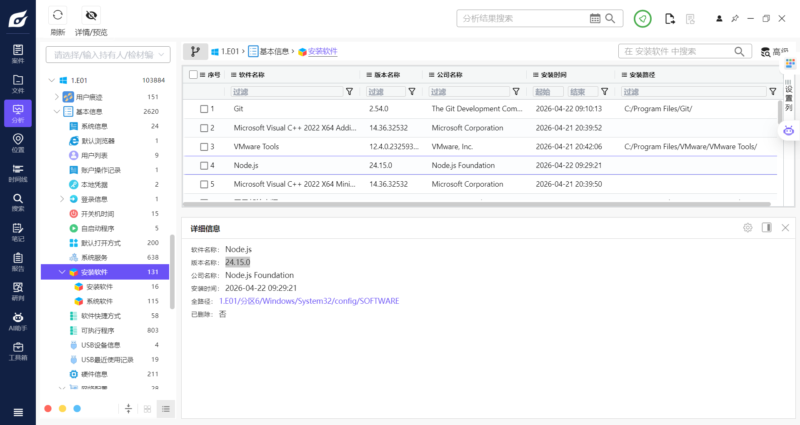Viewport: 800px width, 425px height.
Task: Close the 详细信息 details panel
Action: tap(785, 227)
